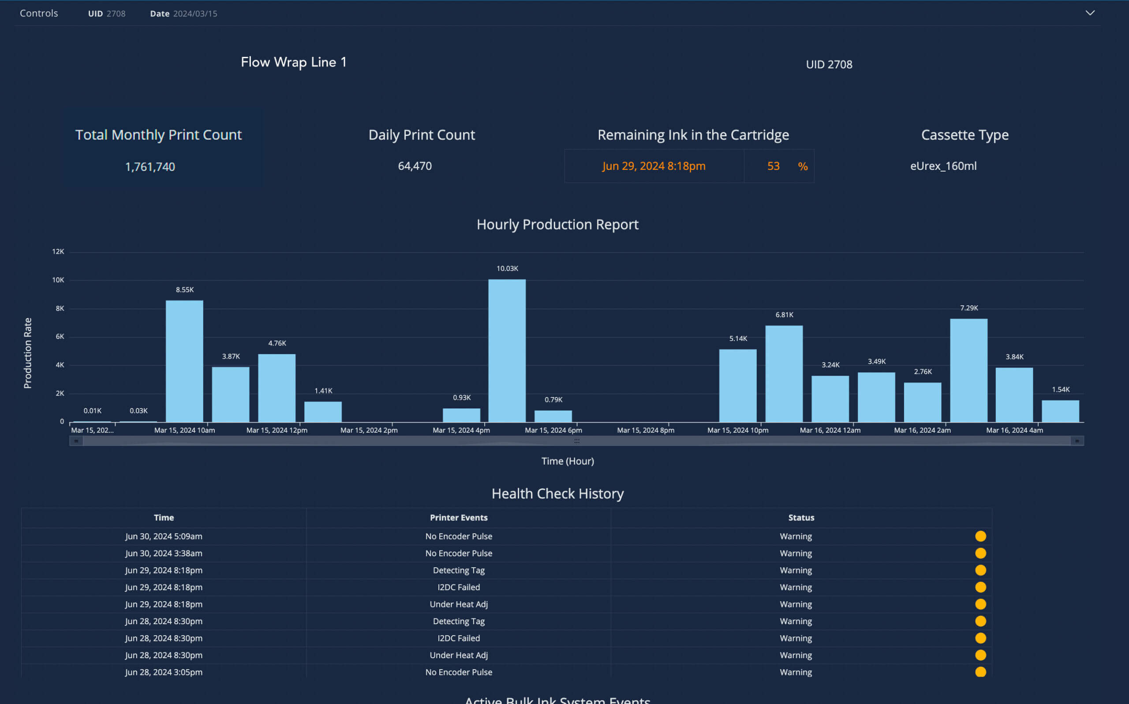Click the 8.55K bar at 10am

[184, 361]
